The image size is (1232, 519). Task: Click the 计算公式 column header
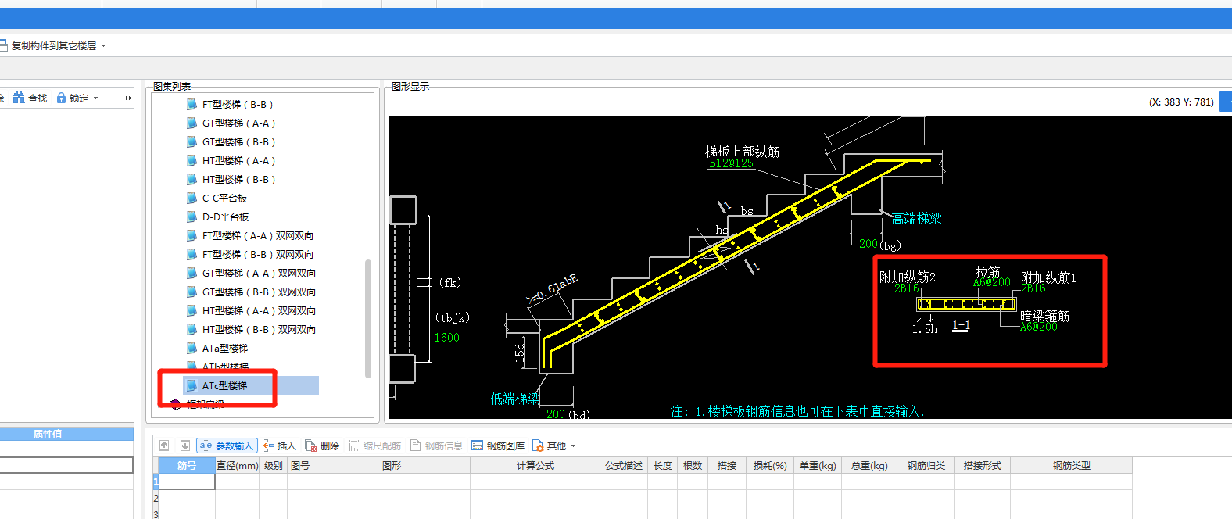click(x=535, y=465)
